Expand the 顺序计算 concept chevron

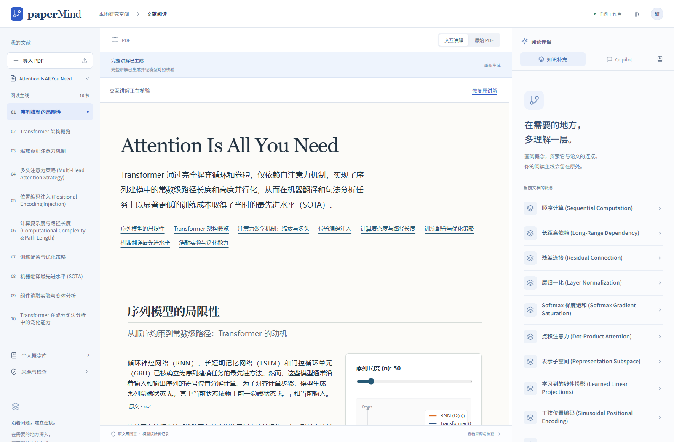click(660, 208)
